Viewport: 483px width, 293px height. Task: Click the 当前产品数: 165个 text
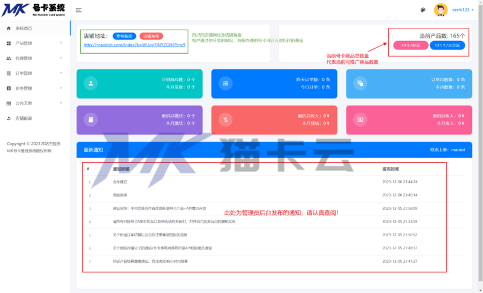click(x=442, y=36)
